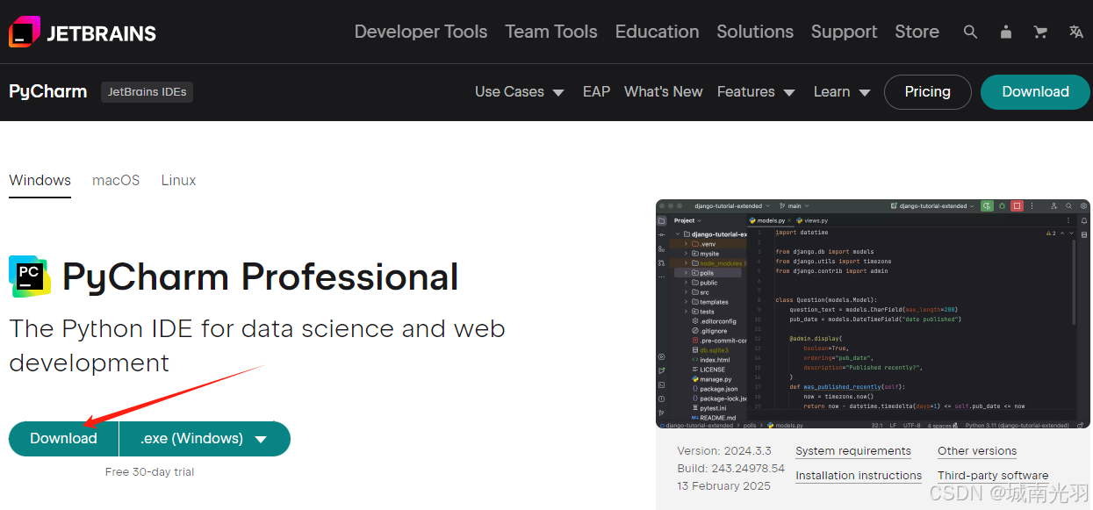This screenshot has height=510, width=1093.
Task: Expand the Use Cases dropdown
Action: coord(520,91)
